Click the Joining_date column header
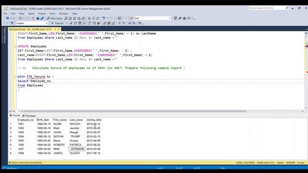The height and width of the screenshot is (173, 308). coord(94,120)
